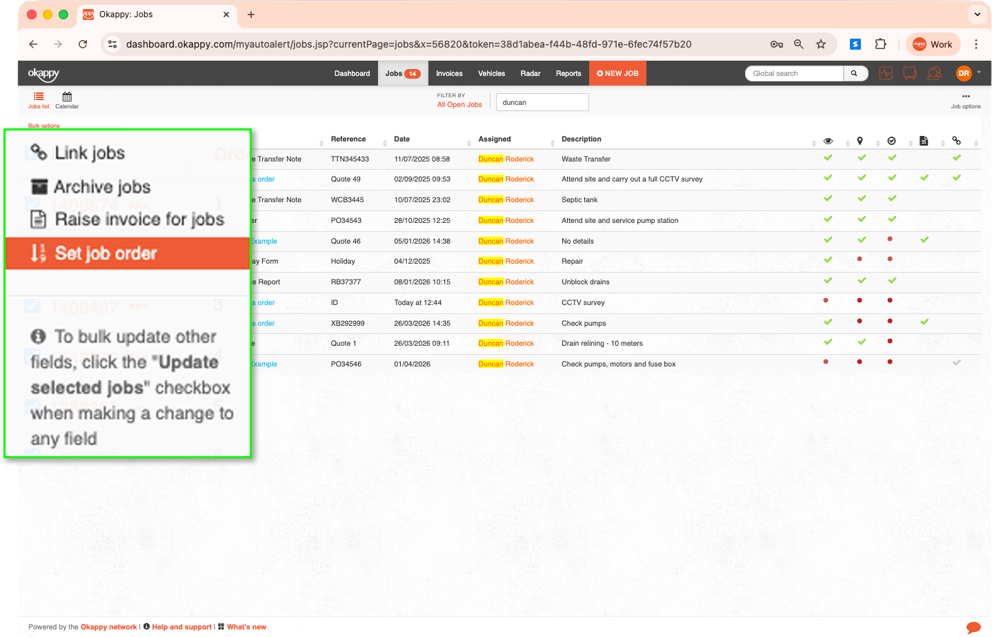Switch to the Invoices tab
The height and width of the screenshot is (637, 992).
pos(449,73)
